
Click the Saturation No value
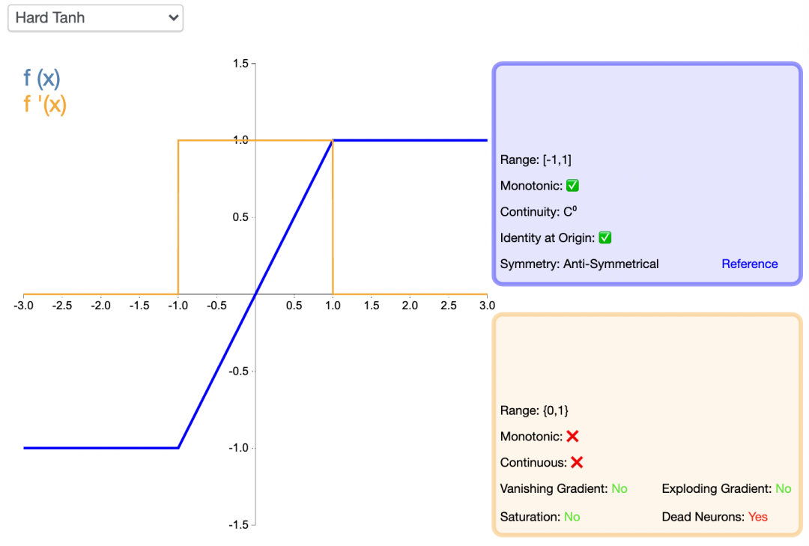(572, 517)
